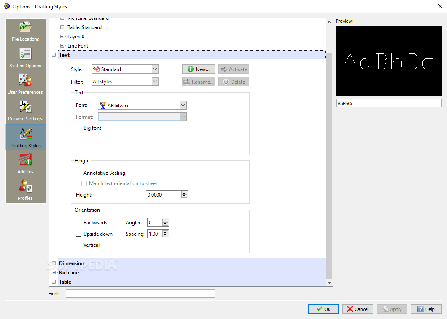Select the Drafting Styles section icon

click(25, 133)
